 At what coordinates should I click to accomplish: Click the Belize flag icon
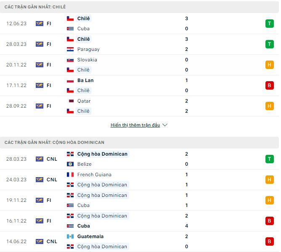[71, 164]
